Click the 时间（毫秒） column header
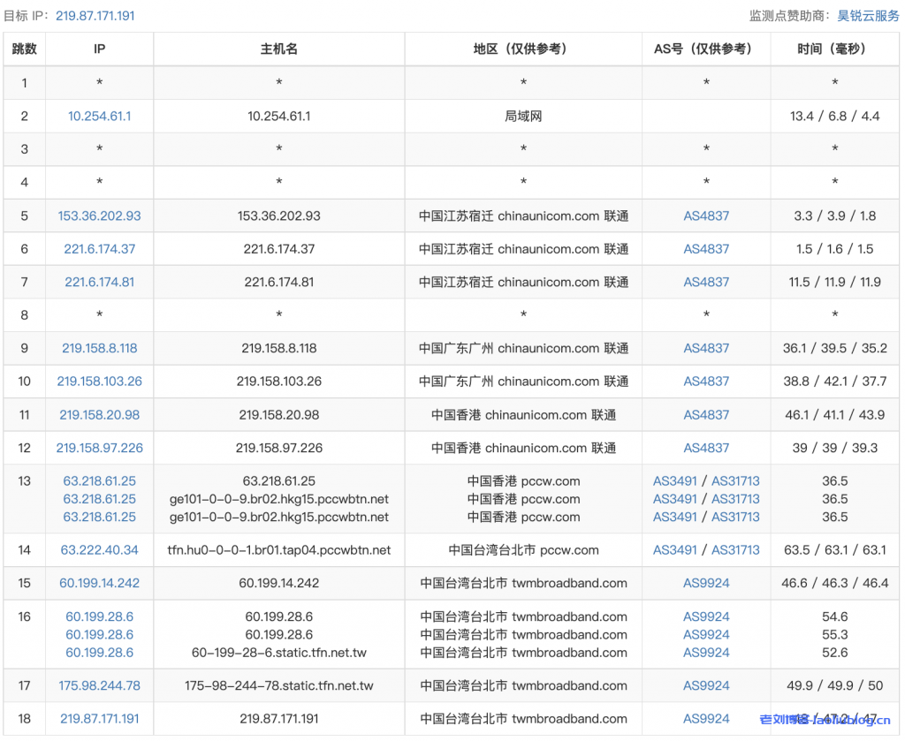 point(835,49)
